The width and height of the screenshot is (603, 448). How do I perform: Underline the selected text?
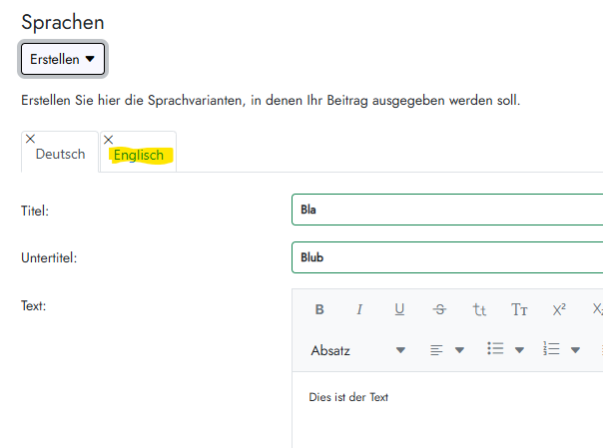pos(399,309)
